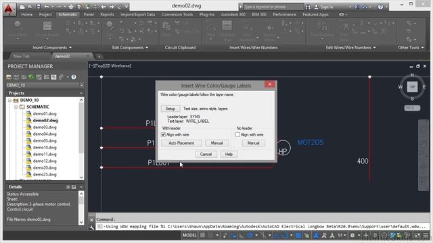Click the Icon Menu ribbon tool
The height and width of the screenshot is (243, 433).
pyautogui.click(x=18, y=30)
